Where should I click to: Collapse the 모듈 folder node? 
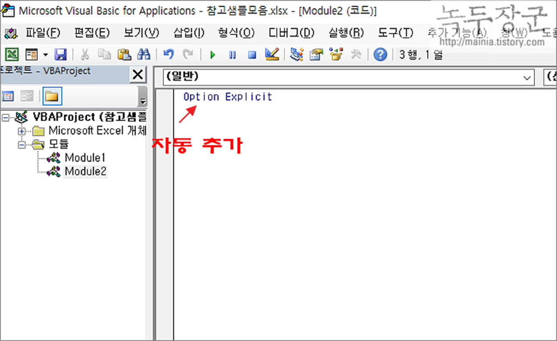tap(21, 144)
